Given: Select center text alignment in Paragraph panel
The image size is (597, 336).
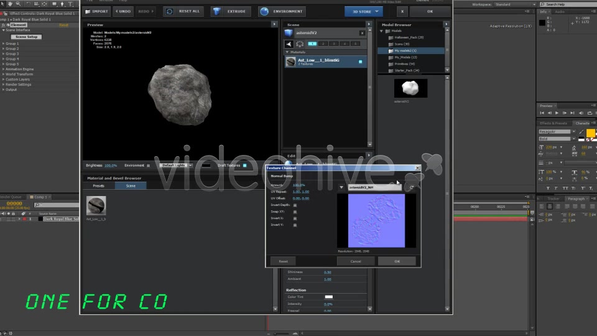Looking at the screenshot, I should click(549, 207).
